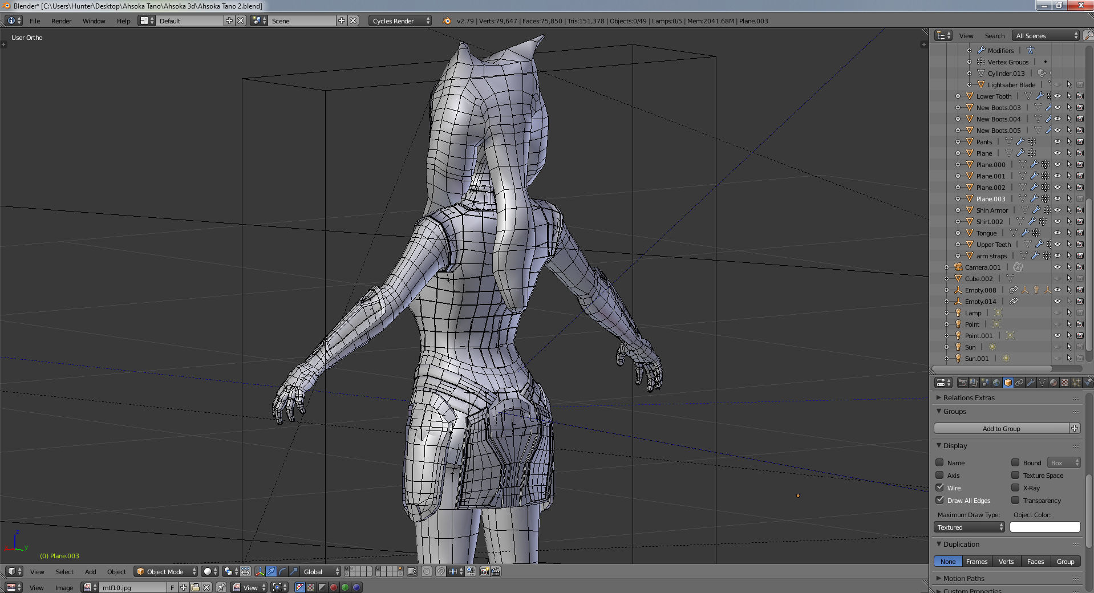
Task: Enable the Name display checkbox
Action: coord(939,462)
